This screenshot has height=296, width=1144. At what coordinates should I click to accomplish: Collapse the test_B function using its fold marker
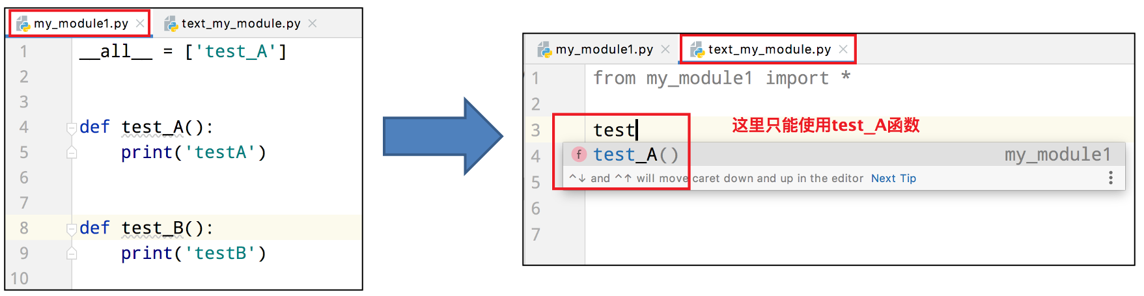click(x=72, y=228)
